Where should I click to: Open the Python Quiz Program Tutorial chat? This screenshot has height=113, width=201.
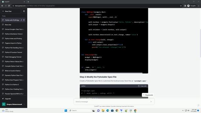(13, 80)
